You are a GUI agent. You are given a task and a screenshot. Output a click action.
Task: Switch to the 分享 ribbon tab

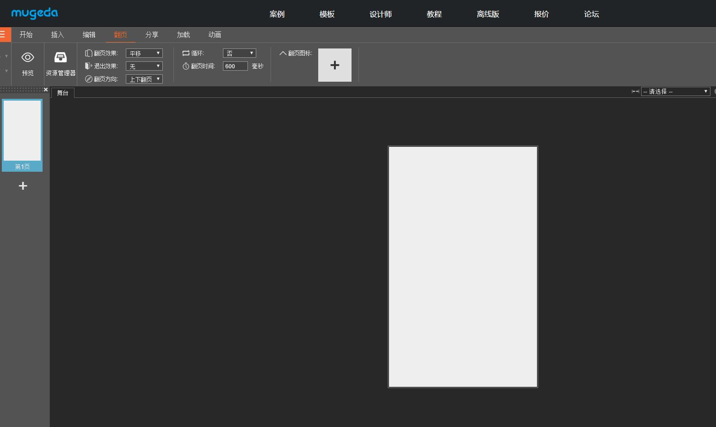click(x=152, y=35)
